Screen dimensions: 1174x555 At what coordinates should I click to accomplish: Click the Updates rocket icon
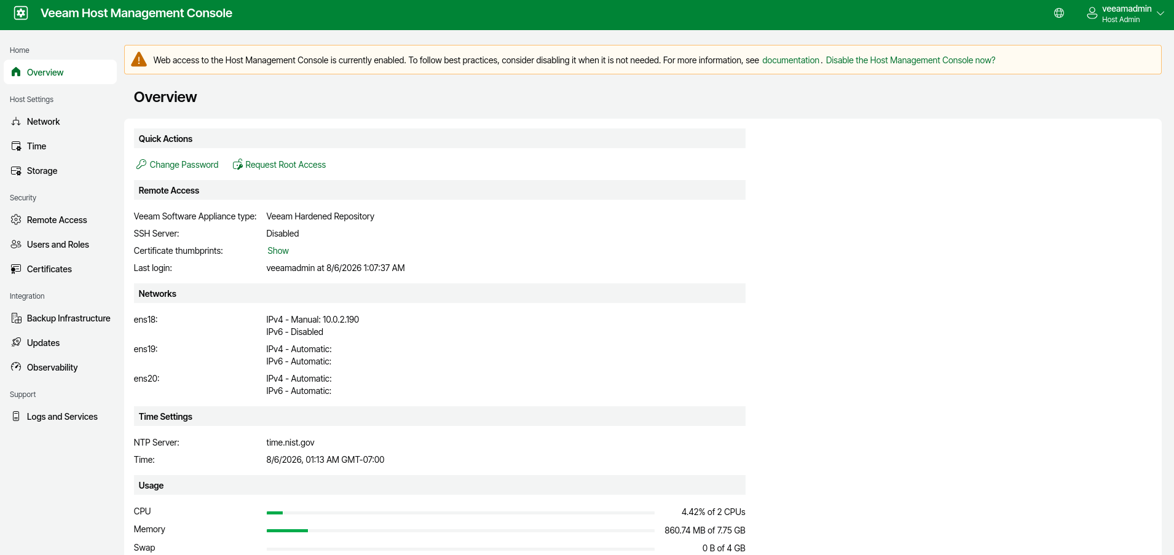(16, 343)
